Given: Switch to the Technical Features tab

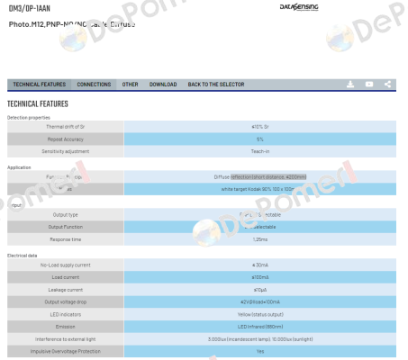Looking at the screenshot, I should click(x=40, y=85).
